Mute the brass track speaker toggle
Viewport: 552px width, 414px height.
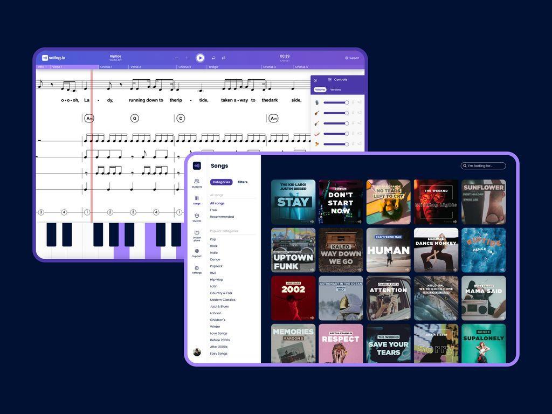coord(360,143)
